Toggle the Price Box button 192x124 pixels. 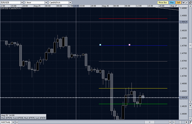[x=163, y=2]
